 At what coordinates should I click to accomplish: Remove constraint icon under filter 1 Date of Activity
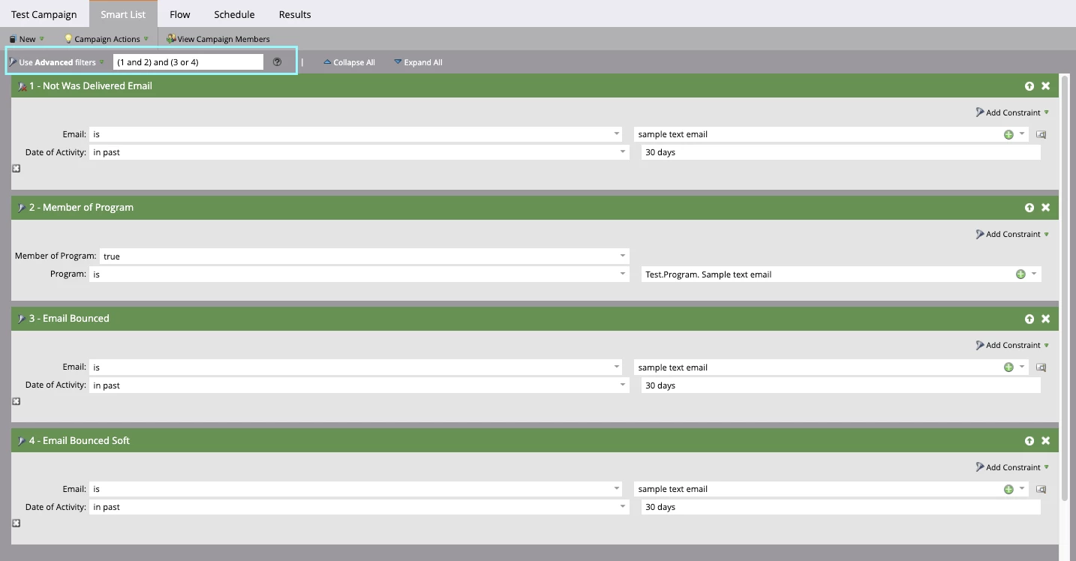tap(17, 169)
